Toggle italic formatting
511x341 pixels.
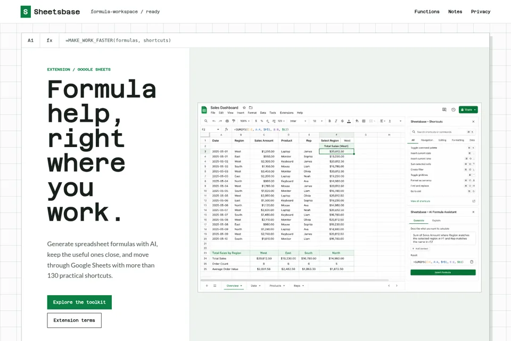336,121
